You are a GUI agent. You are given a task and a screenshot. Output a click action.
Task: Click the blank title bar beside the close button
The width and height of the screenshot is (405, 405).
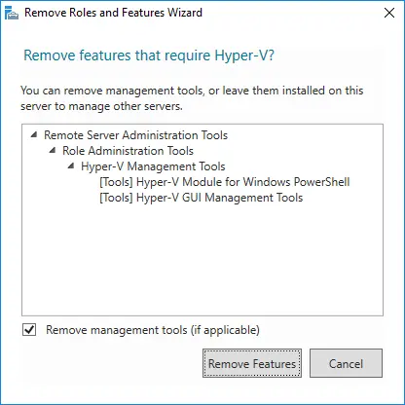[292, 13]
